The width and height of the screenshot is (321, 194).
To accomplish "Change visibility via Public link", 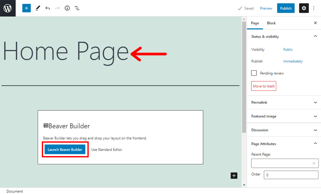I will (x=288, y=50).
